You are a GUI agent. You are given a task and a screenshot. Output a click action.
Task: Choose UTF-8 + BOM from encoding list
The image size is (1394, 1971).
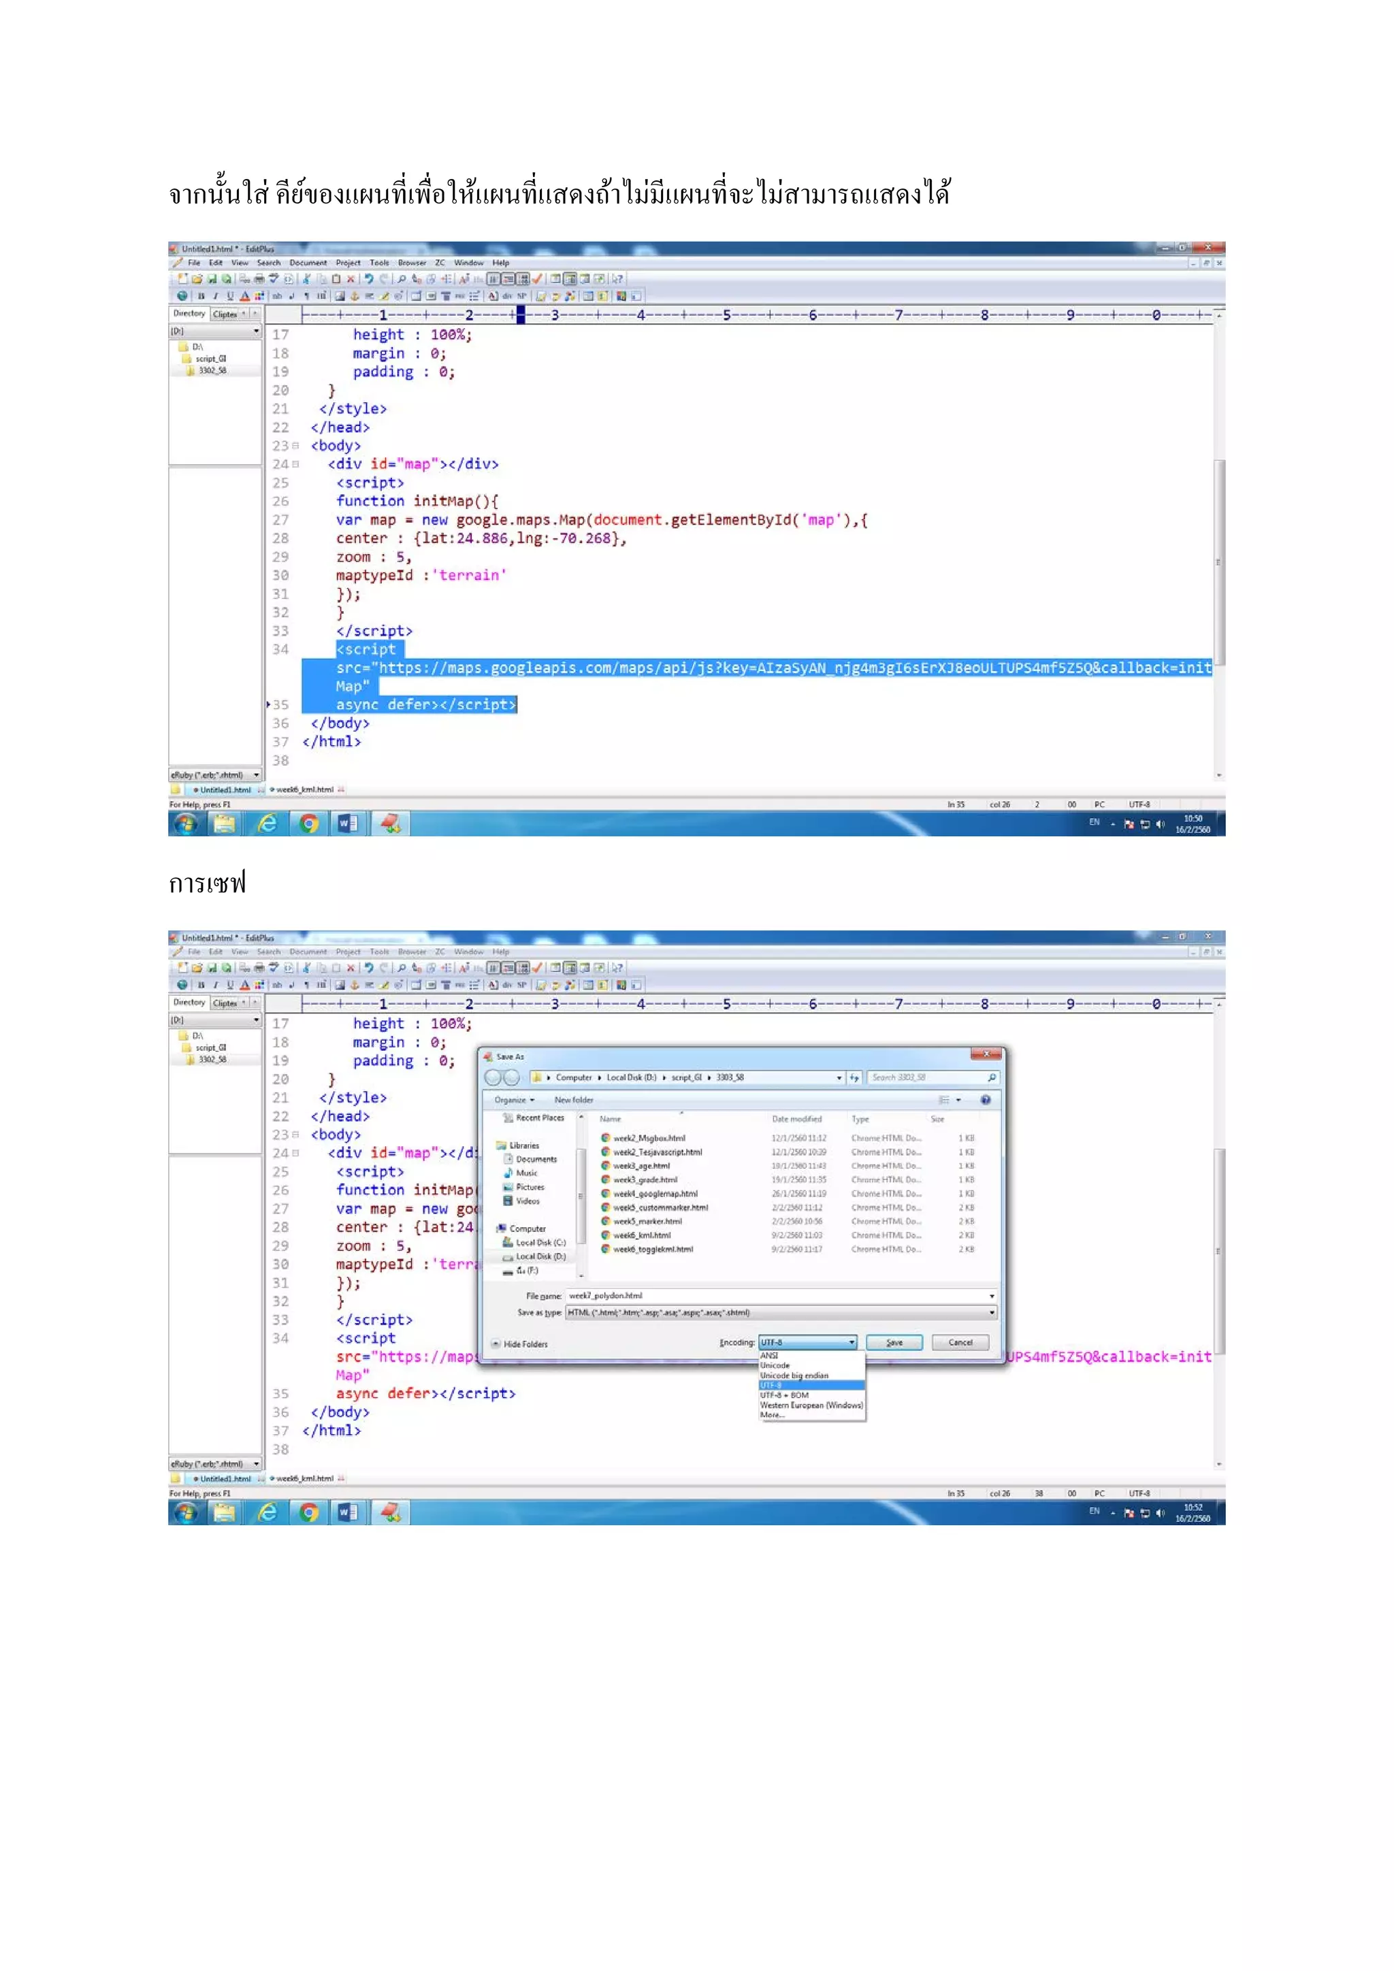(x=785, y=1395)
